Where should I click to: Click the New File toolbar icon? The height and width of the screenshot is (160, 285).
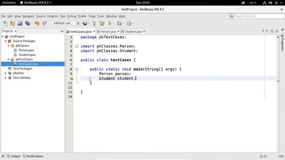[x=5, y=23]
